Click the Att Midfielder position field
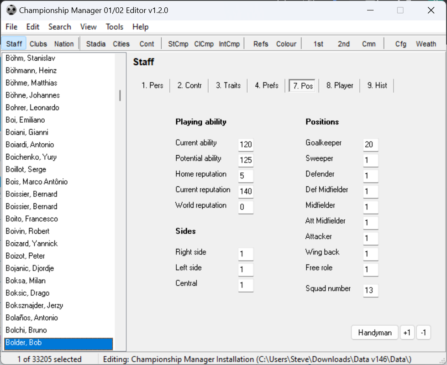This screenshot has width=447, height=365. [371, 223]
